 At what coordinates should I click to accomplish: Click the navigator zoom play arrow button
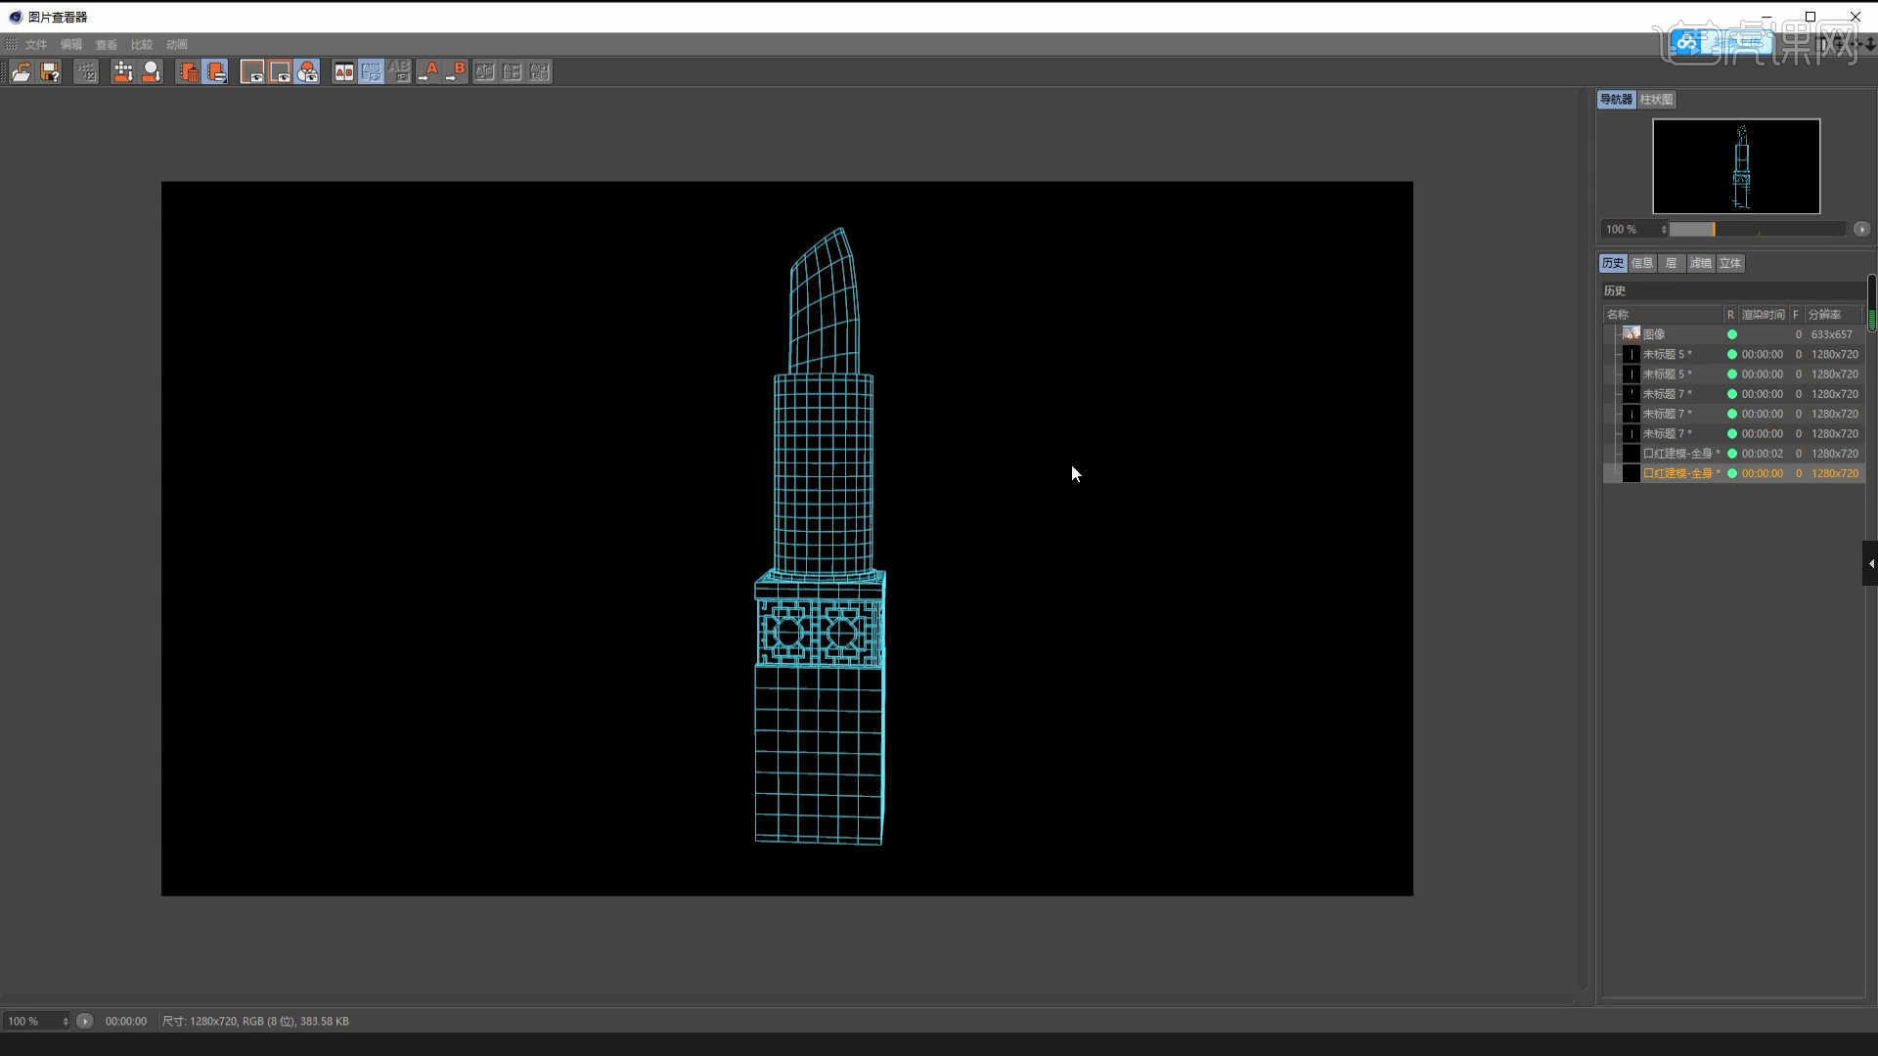[1861, 229]
